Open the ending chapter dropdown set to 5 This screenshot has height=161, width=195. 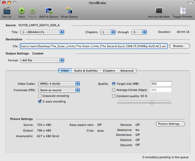(x=139, y=32)
